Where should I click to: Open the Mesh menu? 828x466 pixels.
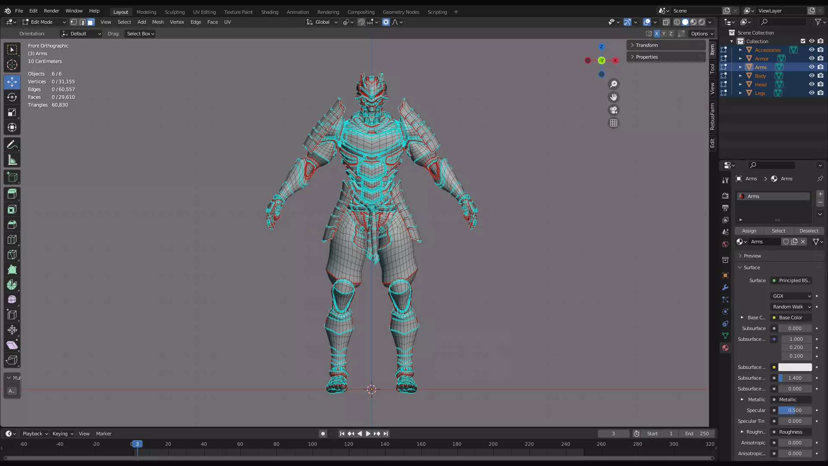click(158, 22)
